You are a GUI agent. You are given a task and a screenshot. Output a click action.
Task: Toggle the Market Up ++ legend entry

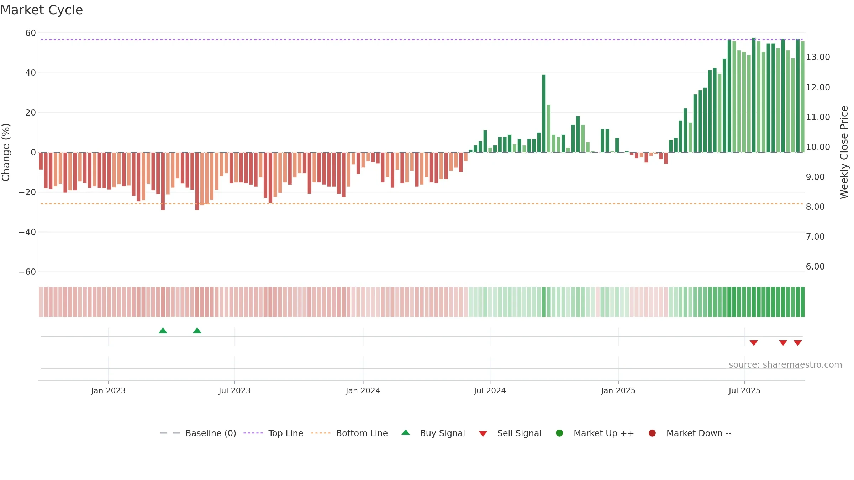[595, 433]
